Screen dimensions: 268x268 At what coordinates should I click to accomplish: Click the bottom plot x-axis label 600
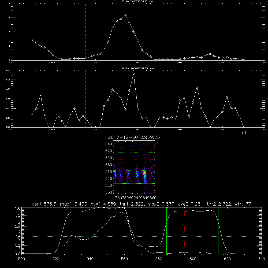point(193,259)
